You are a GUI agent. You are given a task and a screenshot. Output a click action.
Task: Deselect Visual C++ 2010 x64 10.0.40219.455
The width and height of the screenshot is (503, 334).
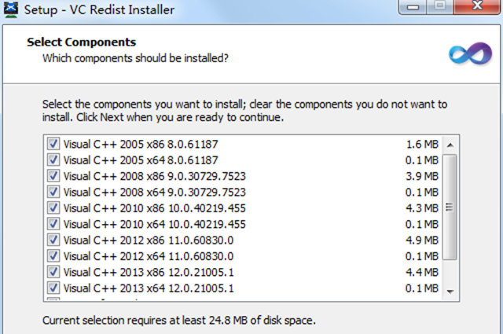click(53, 224)
